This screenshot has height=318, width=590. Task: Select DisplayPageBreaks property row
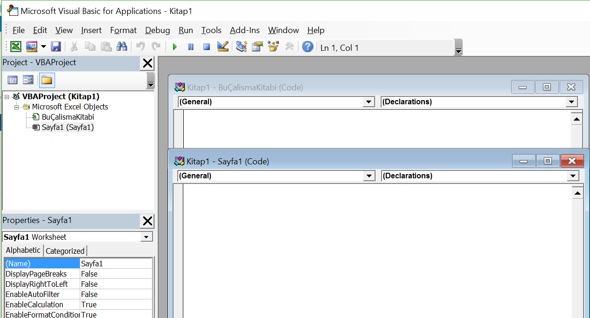[78, 274]
